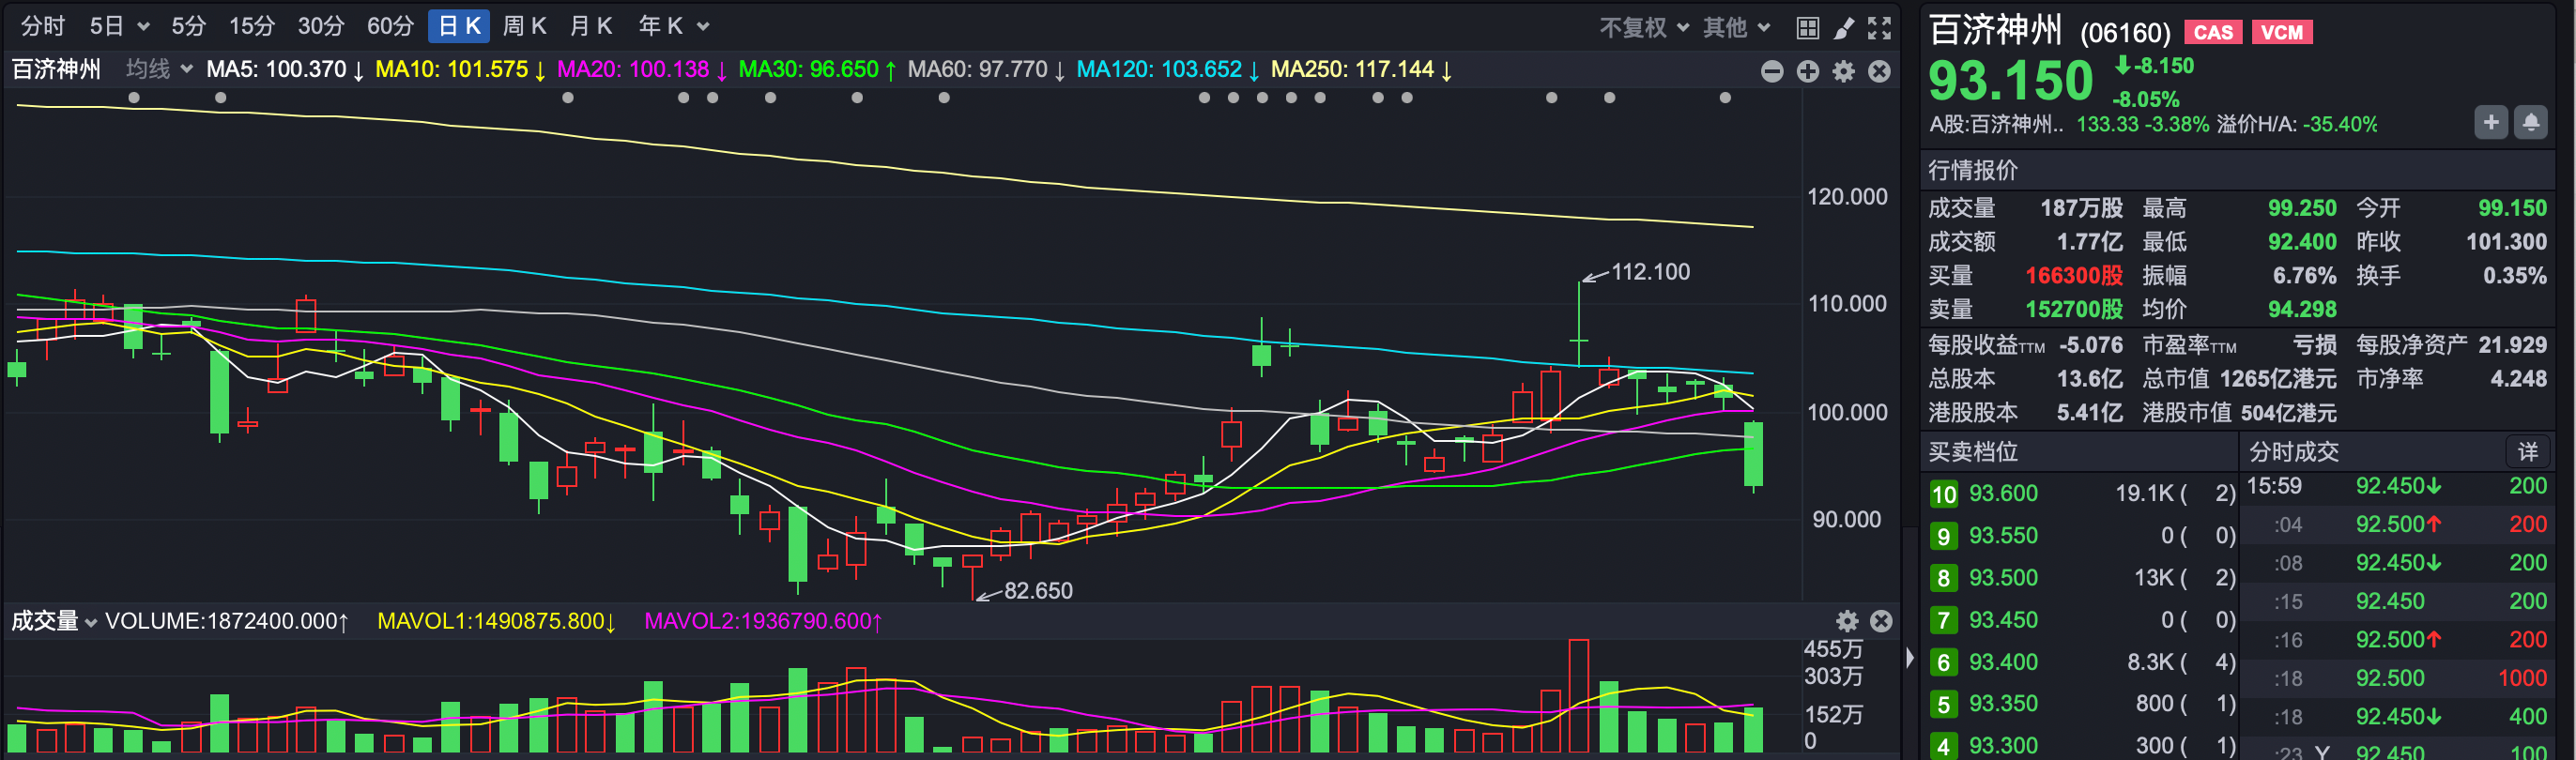The width and height of the screenshot is (2576, 760).
Task: Select sell level 9 badge in order book
Action: tap(1943, 536)
